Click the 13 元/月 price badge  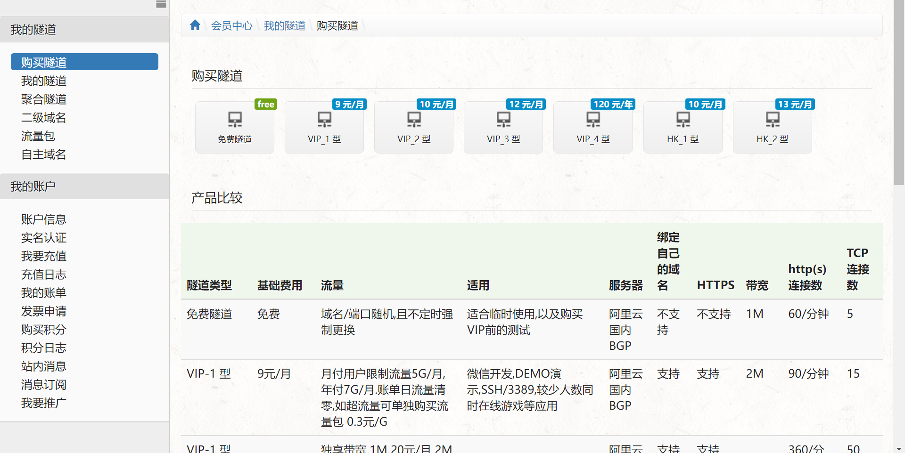795,104
